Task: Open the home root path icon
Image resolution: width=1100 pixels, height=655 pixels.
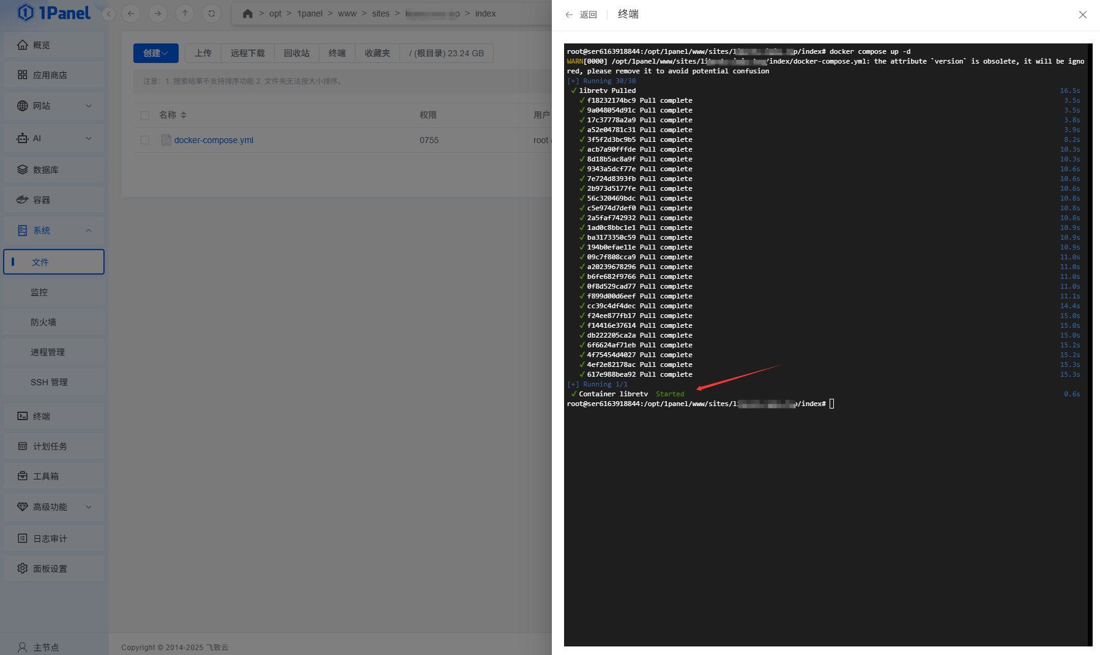Action: pyautogui.click(x=248, y=13)
